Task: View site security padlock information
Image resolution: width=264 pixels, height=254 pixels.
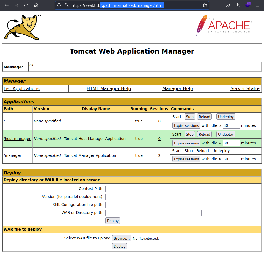Action: click(67, 5)
